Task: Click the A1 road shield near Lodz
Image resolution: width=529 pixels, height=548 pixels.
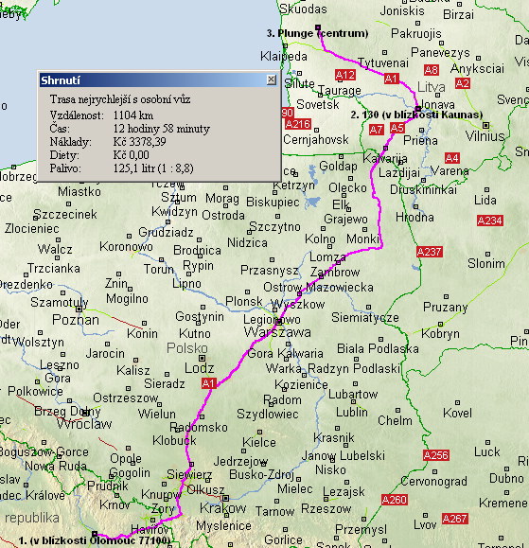Action: (x=209, y=383)
